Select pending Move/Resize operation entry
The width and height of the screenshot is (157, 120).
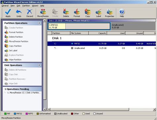coord(24,93)
